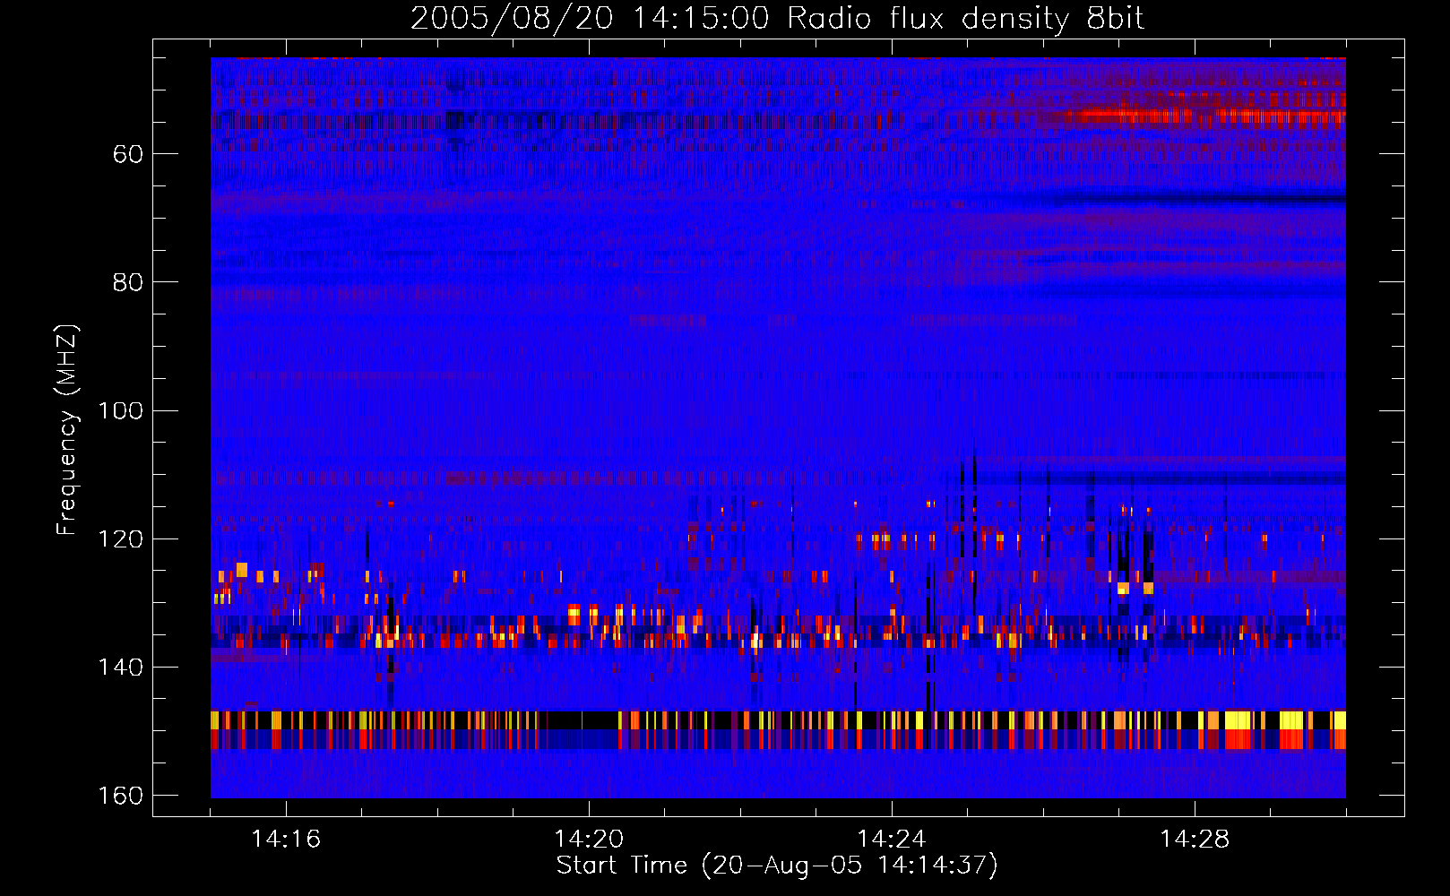The image size is (1450, 896).
Task: Click the 100 frequency tick label
Action: tap(122, 410)
